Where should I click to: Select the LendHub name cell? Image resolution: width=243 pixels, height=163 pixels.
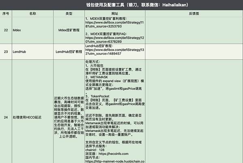tap(32, 52)
